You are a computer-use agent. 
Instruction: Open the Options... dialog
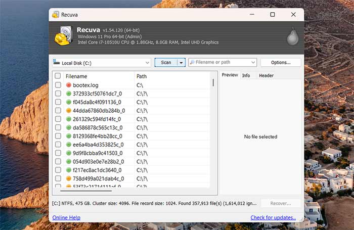[280, 63]
